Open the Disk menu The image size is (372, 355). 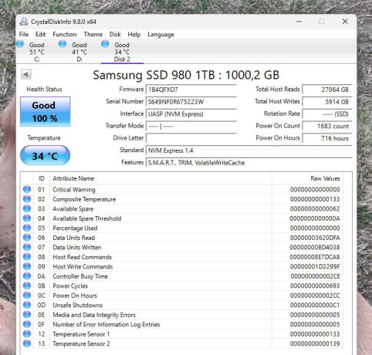coord(115,34)
